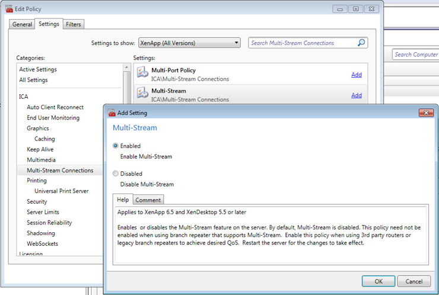Screen dimensions: 439x295
Task: Switch to the Settings tab
Action: click(x=49, y=24)
